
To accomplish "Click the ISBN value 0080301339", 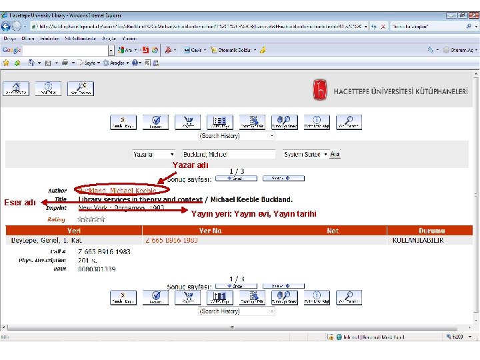I will point(97,269).
